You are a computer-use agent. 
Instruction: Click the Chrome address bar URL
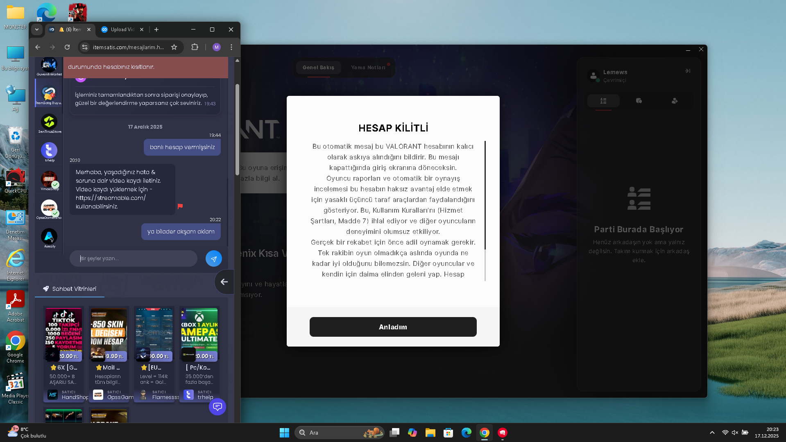click(128, 47)
